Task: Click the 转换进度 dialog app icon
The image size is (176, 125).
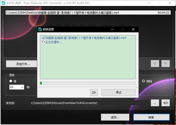Action: click(x=40, y=29)
